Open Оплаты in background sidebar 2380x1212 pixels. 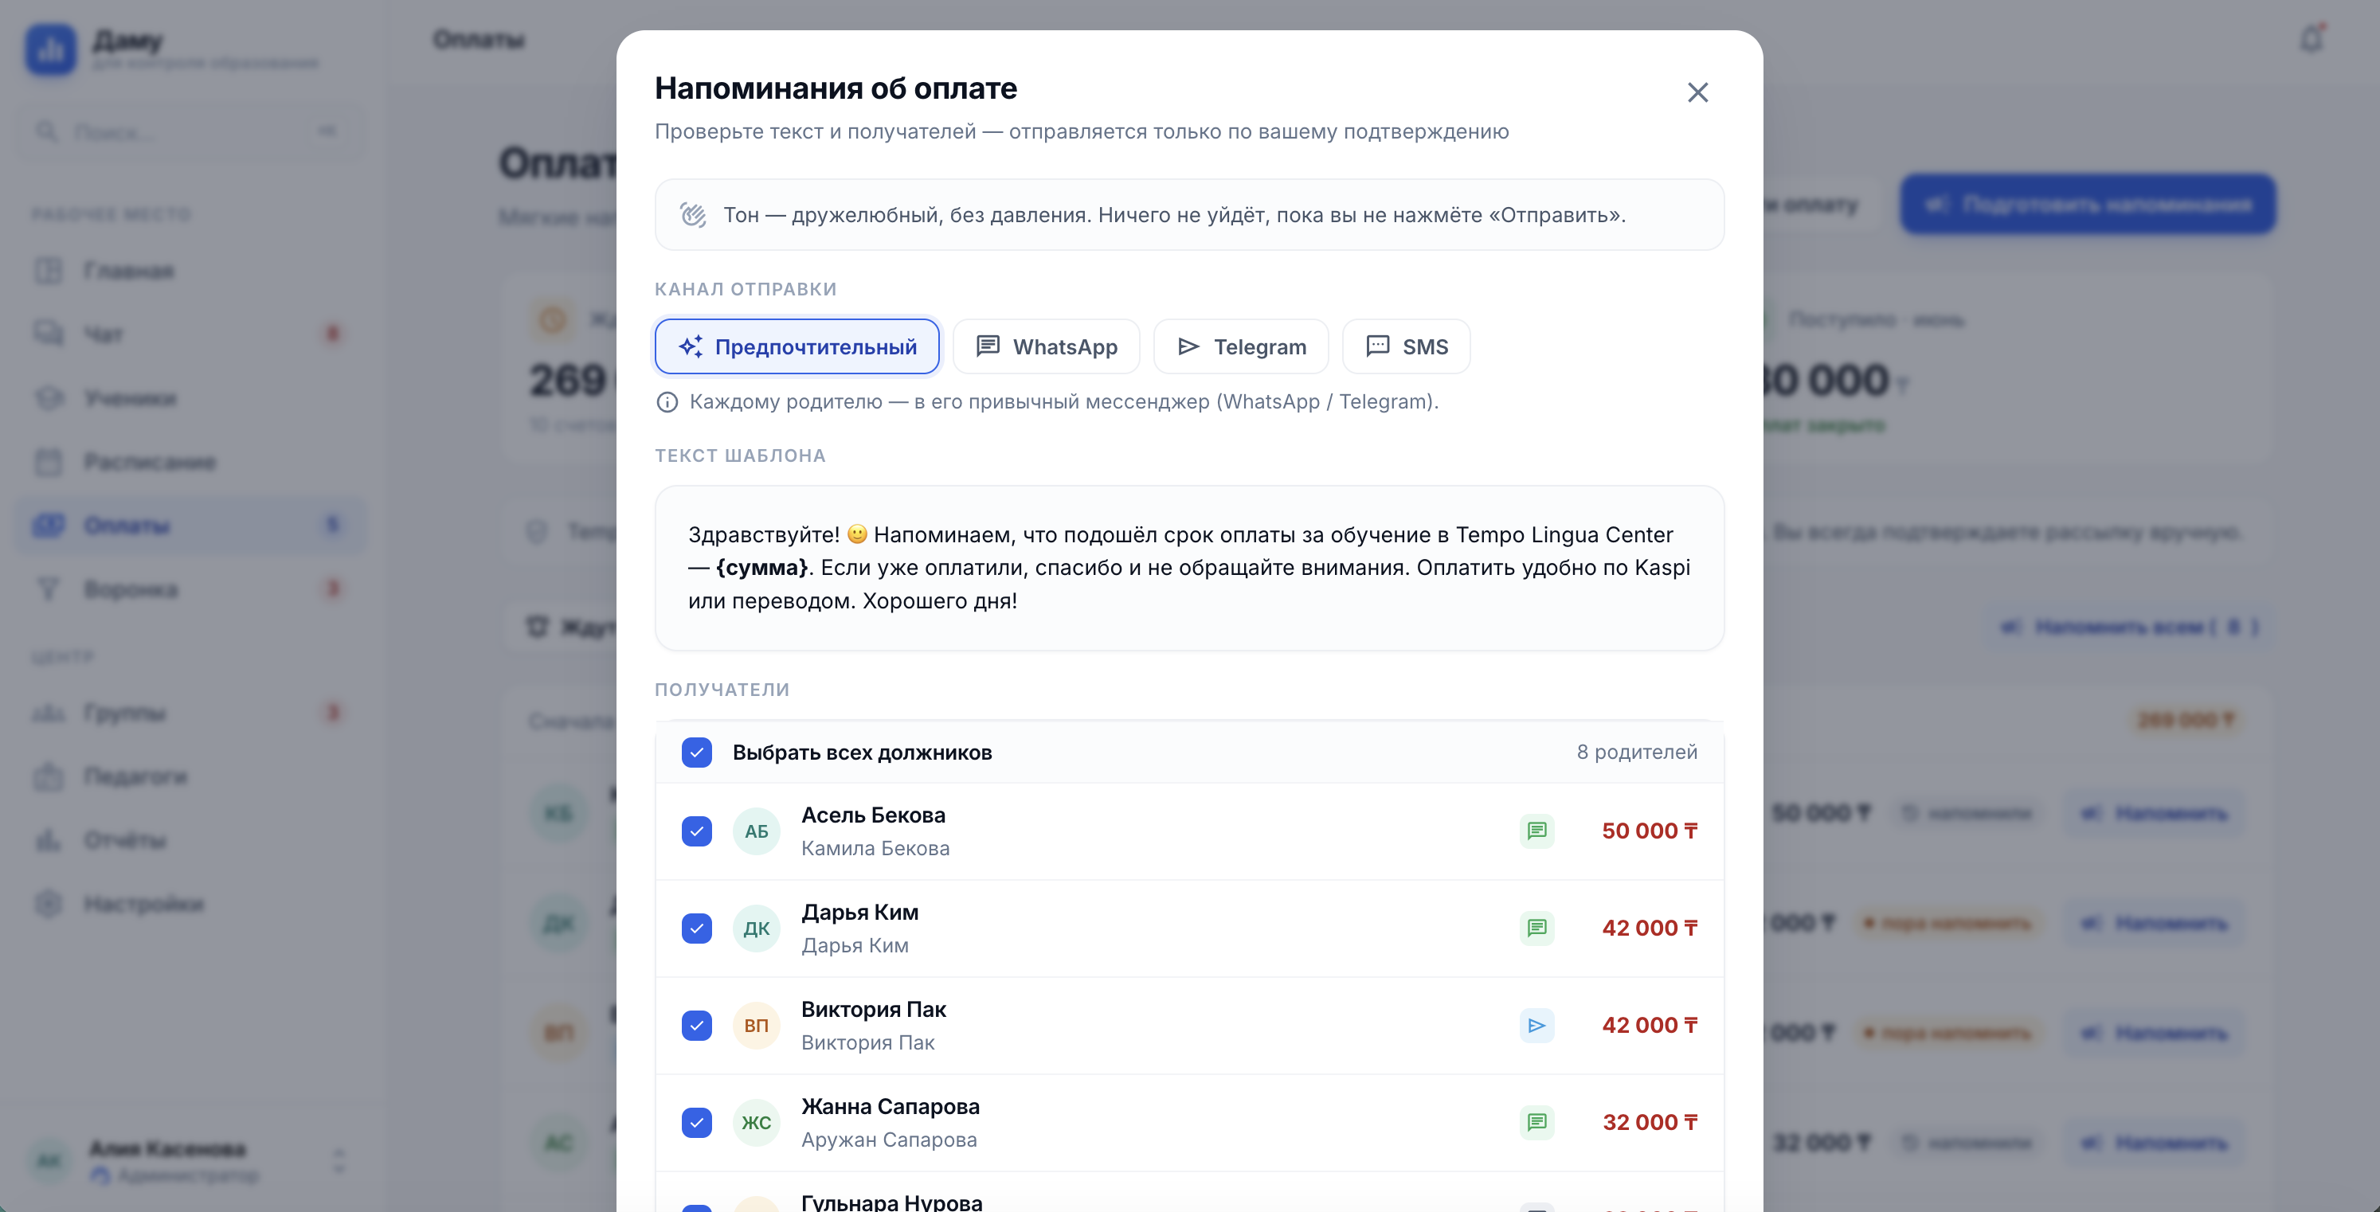[191, 526]
